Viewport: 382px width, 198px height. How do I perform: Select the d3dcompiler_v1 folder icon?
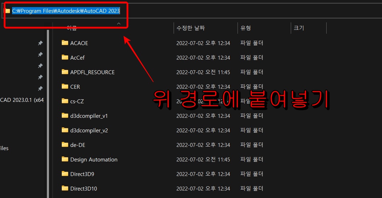click(65, 116)
